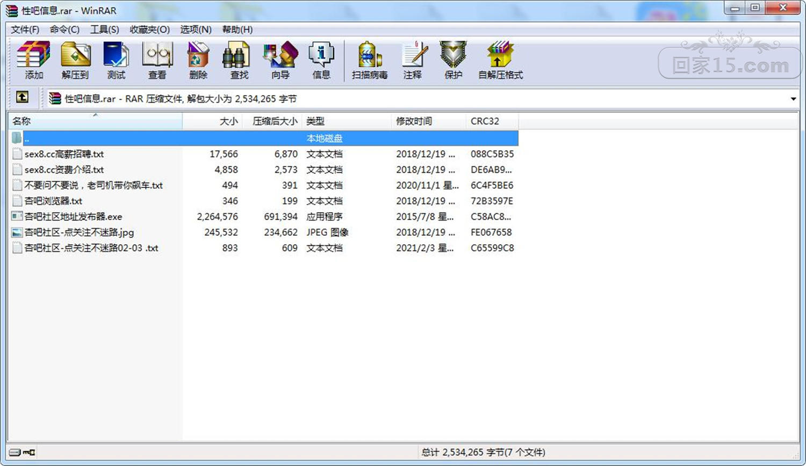Click modified date 2020/11/1 cell

(x=428, y=185)
